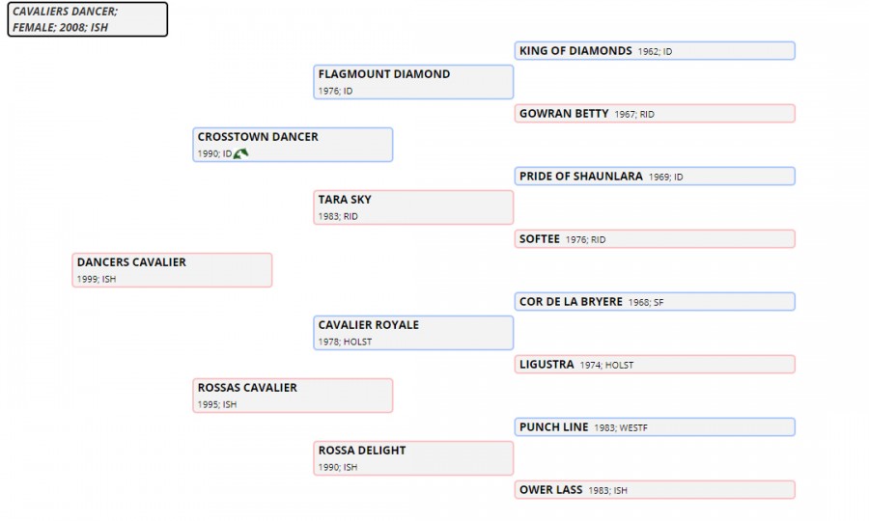Click the Punch Line entry
This screenshot has height=521, width=869.
click(x=655, y=426)
